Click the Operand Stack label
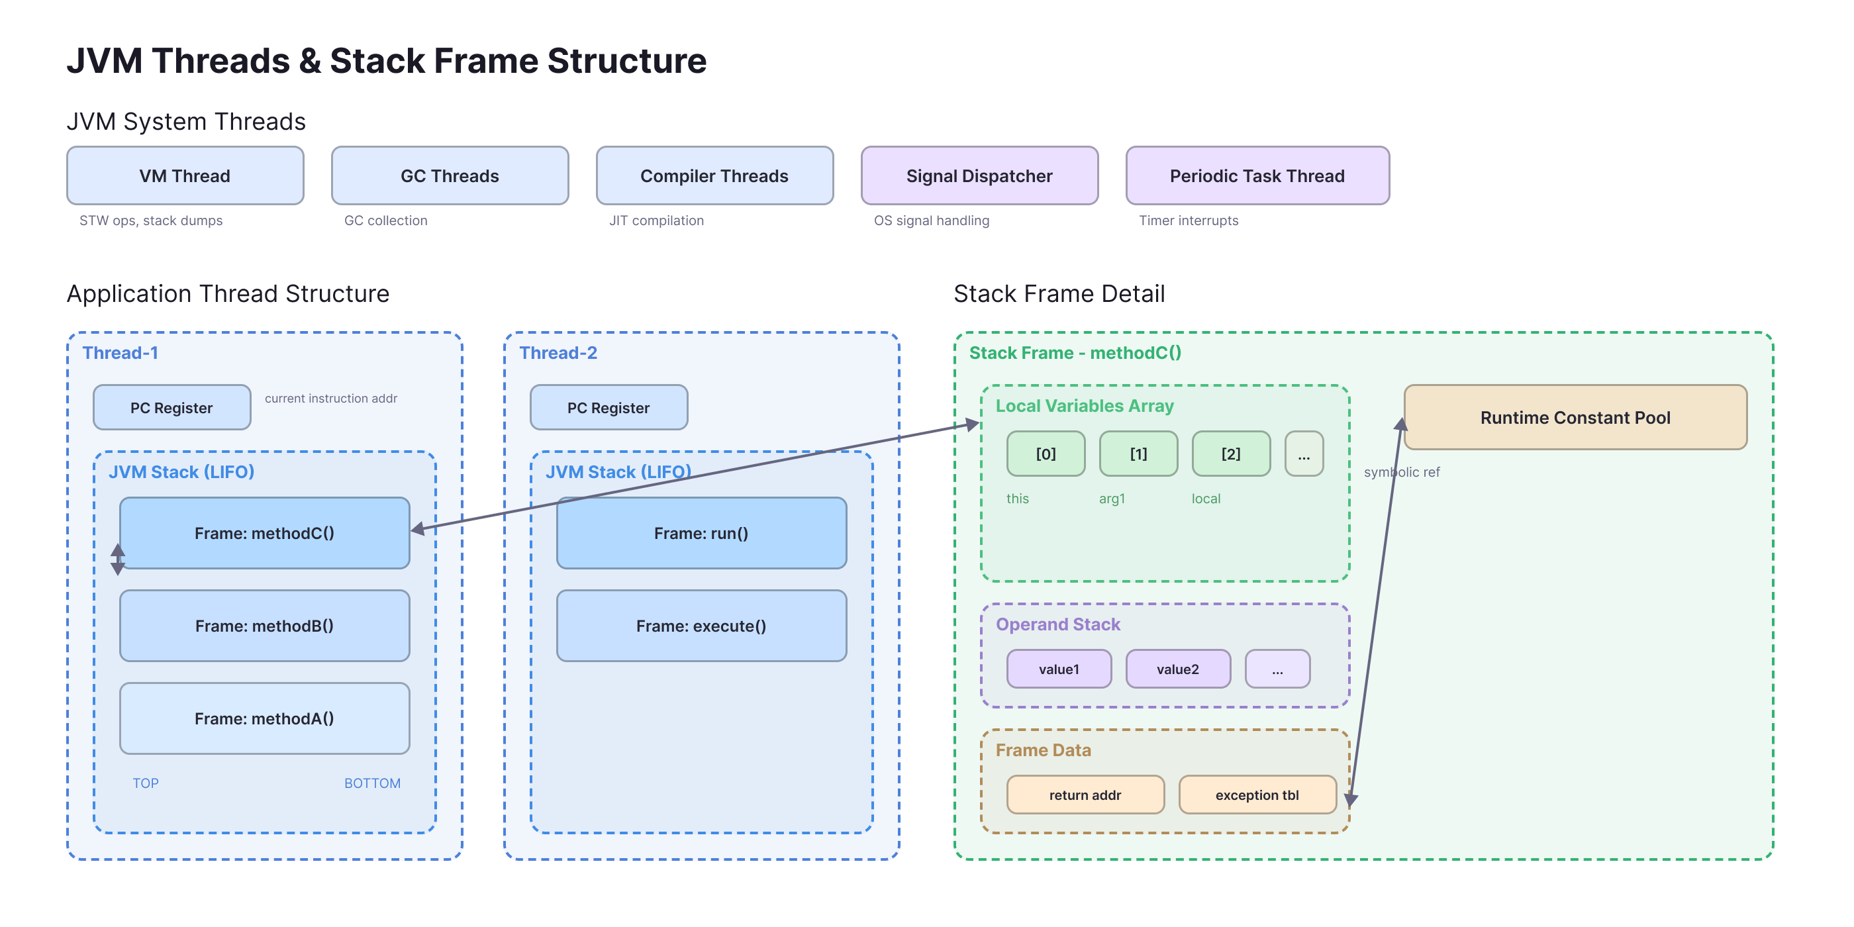The height and width of the screenshot is (927, 1854). (1058, 624)
